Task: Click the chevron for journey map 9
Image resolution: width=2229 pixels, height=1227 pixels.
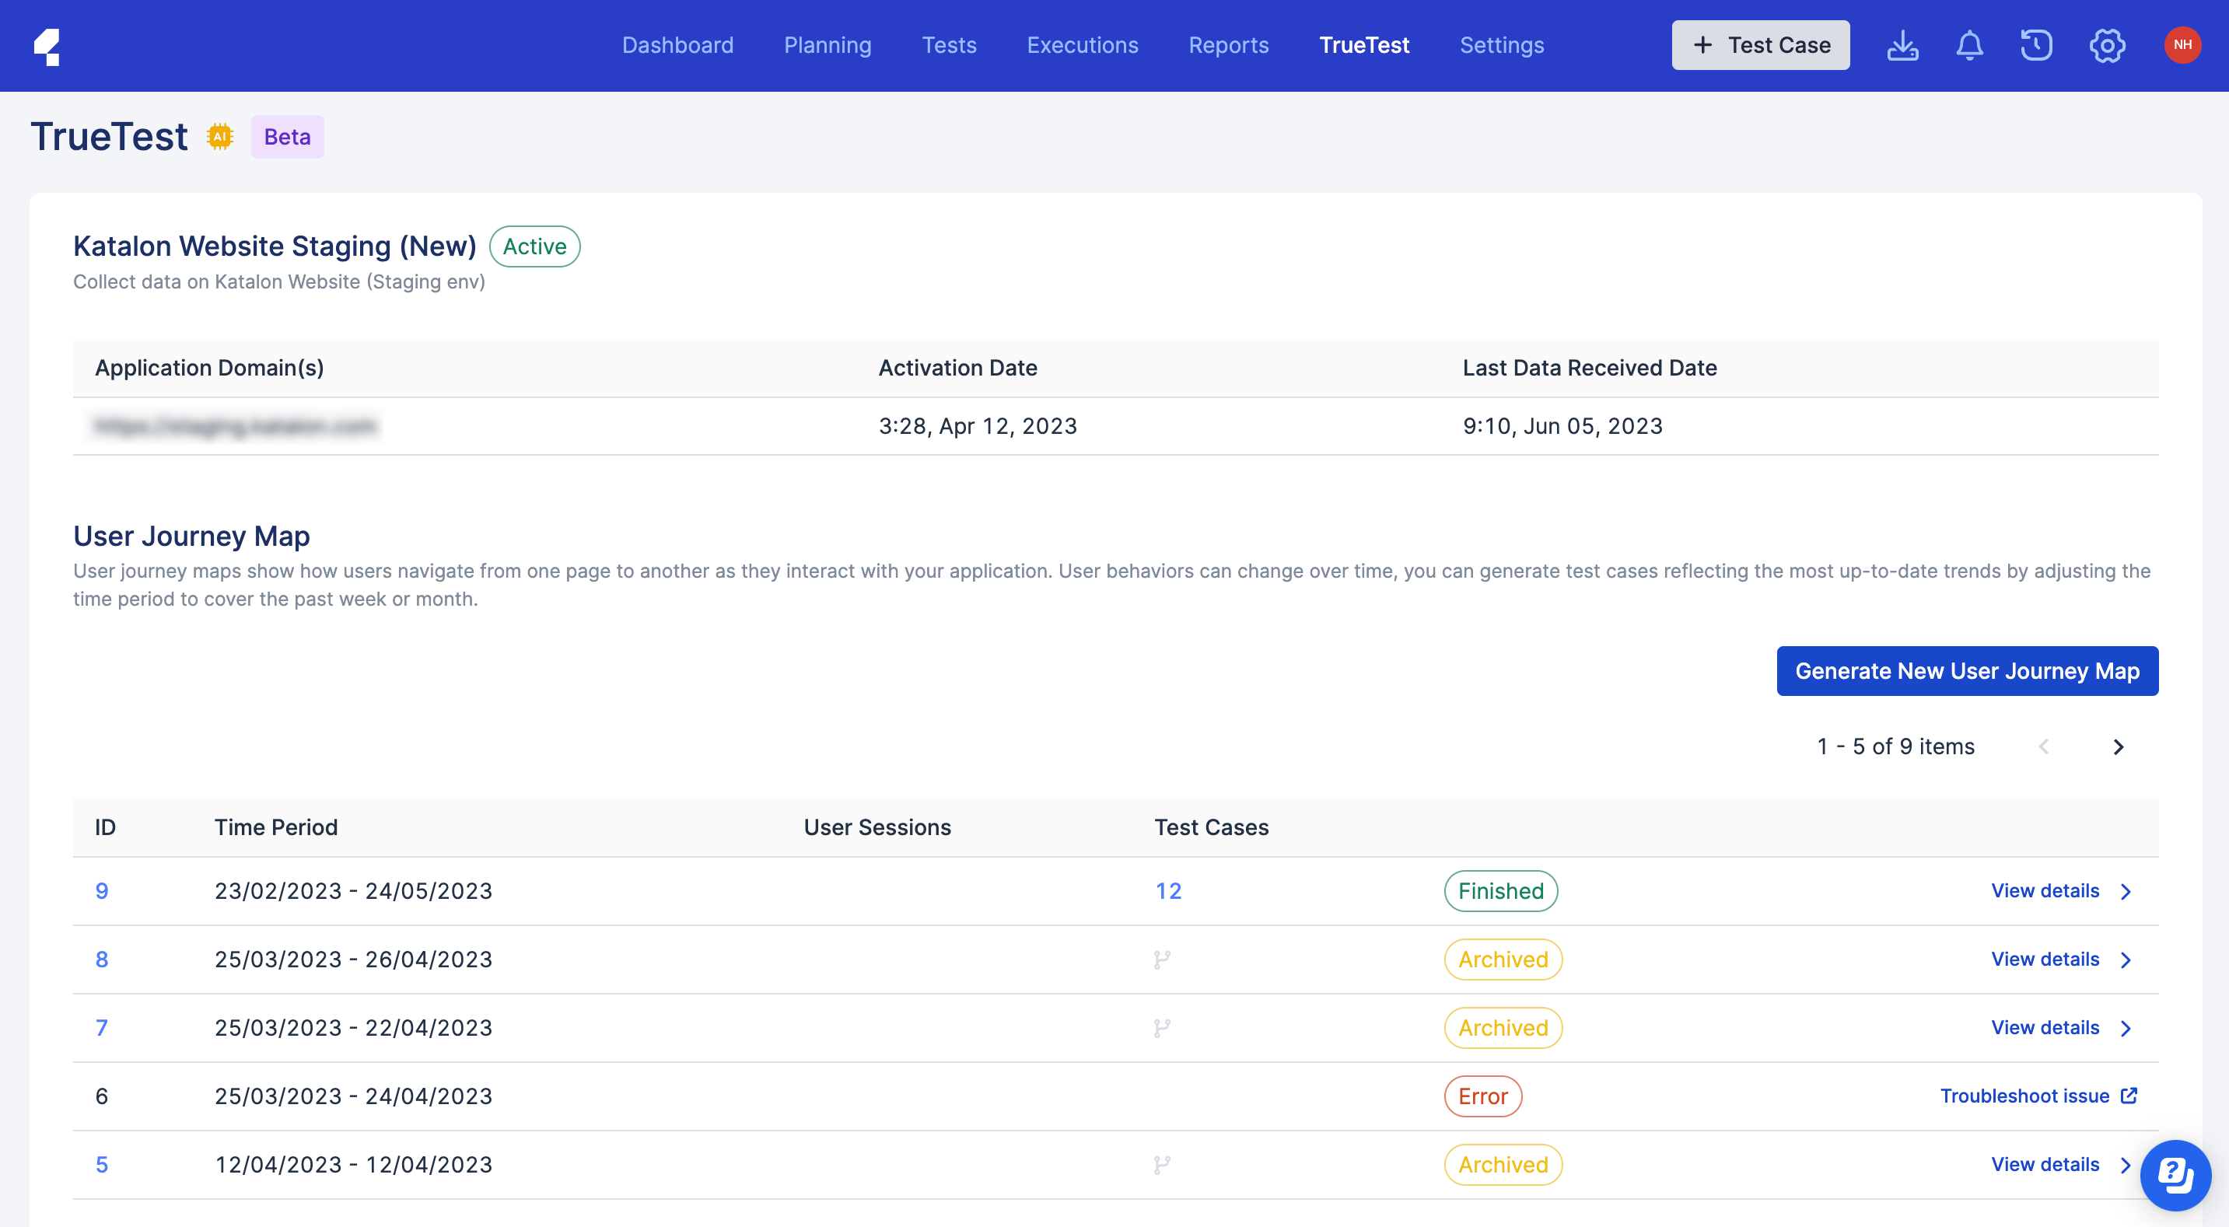Action: 2126,891
